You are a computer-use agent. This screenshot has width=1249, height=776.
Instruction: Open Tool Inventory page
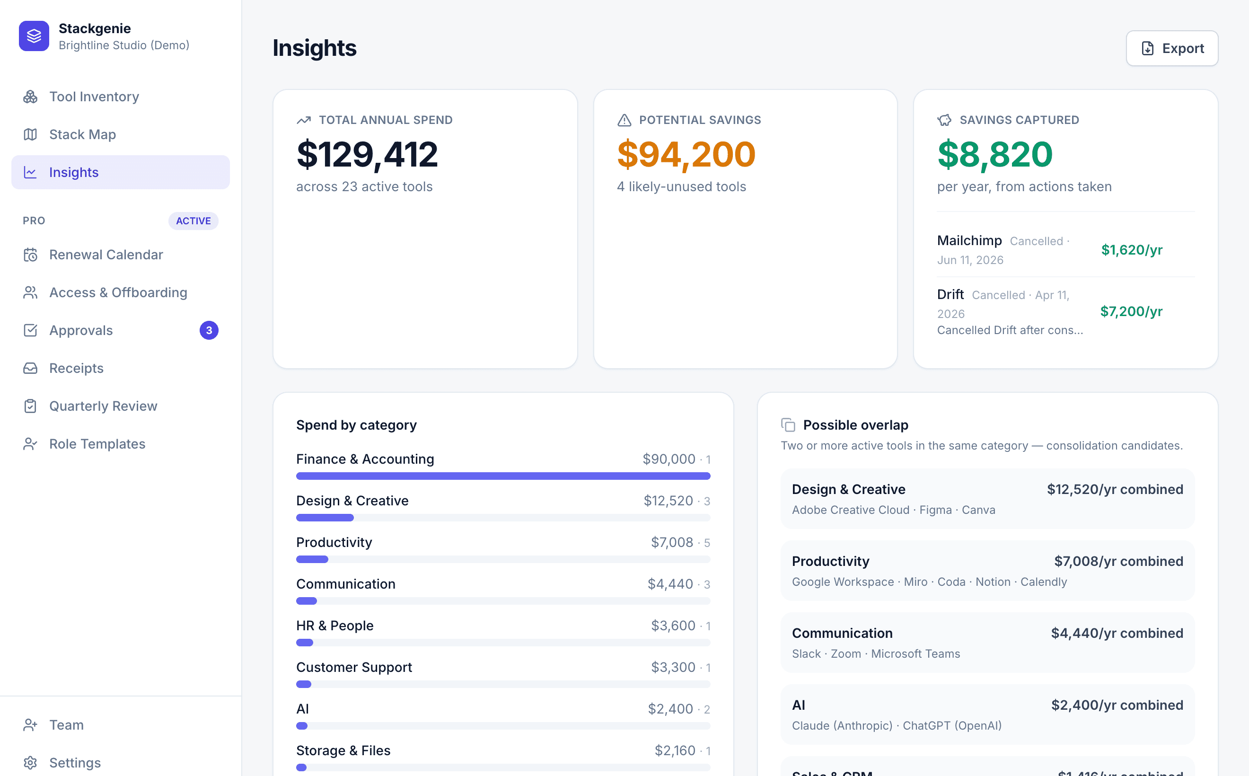(x=121, y=97)
